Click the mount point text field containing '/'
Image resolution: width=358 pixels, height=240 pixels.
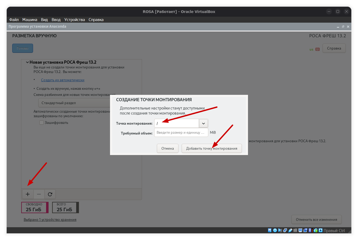(177, 124)
